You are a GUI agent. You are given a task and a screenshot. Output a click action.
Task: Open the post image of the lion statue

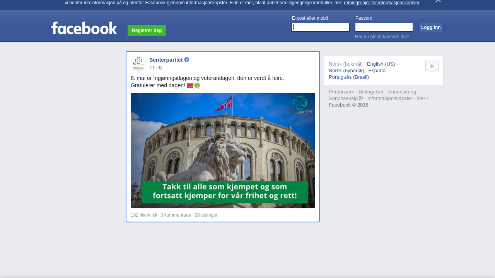pyautogui.click(x=223, y=151)
